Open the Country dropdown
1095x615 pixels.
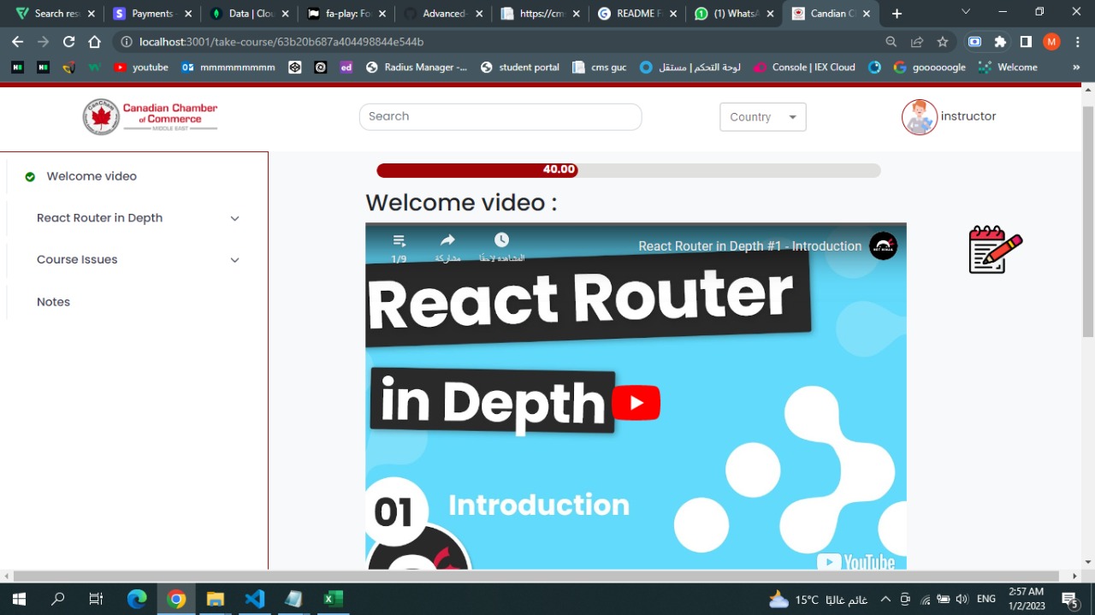763,117
